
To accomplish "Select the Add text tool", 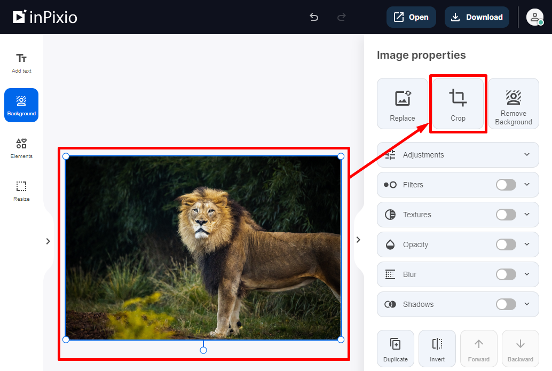I will [21, 60].
